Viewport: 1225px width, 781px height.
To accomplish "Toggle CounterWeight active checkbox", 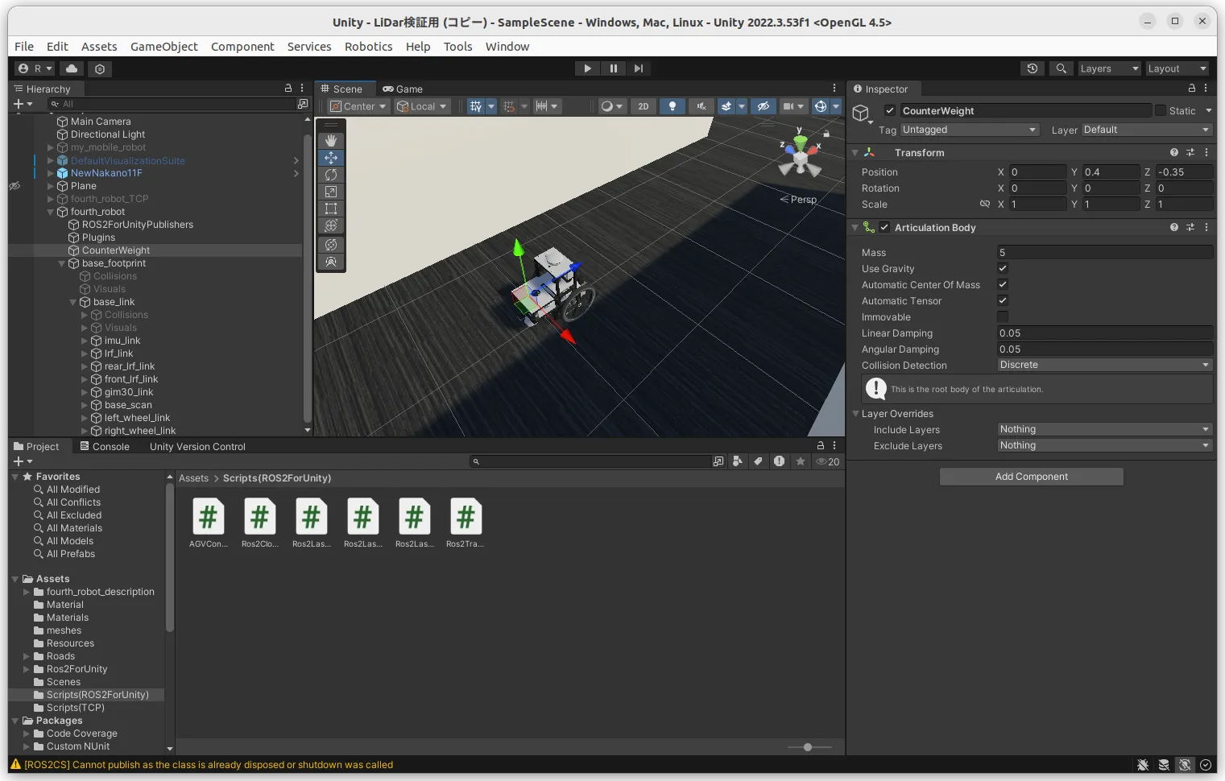I will [890, 110].
